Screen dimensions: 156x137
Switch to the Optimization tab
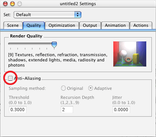62,26
